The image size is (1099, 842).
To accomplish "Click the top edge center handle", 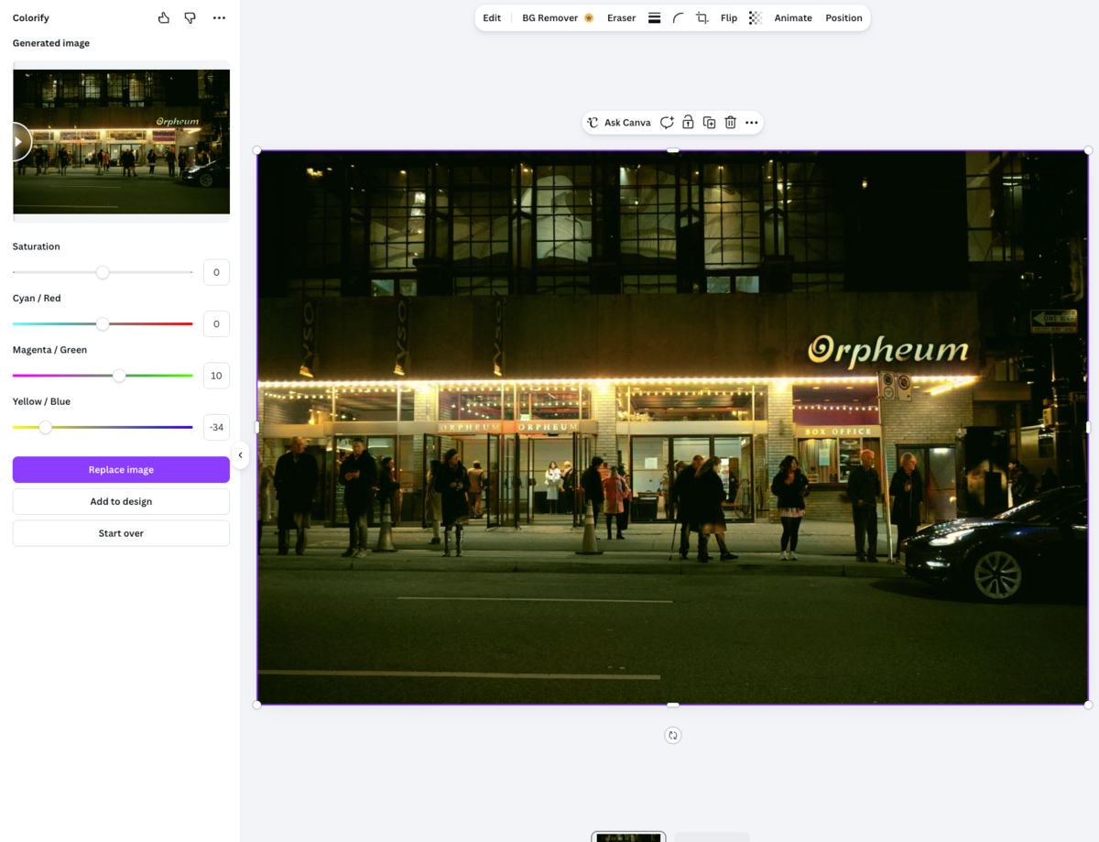I will (673, 150).
